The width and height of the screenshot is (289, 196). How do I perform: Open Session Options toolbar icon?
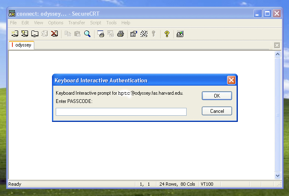(134, 34)
